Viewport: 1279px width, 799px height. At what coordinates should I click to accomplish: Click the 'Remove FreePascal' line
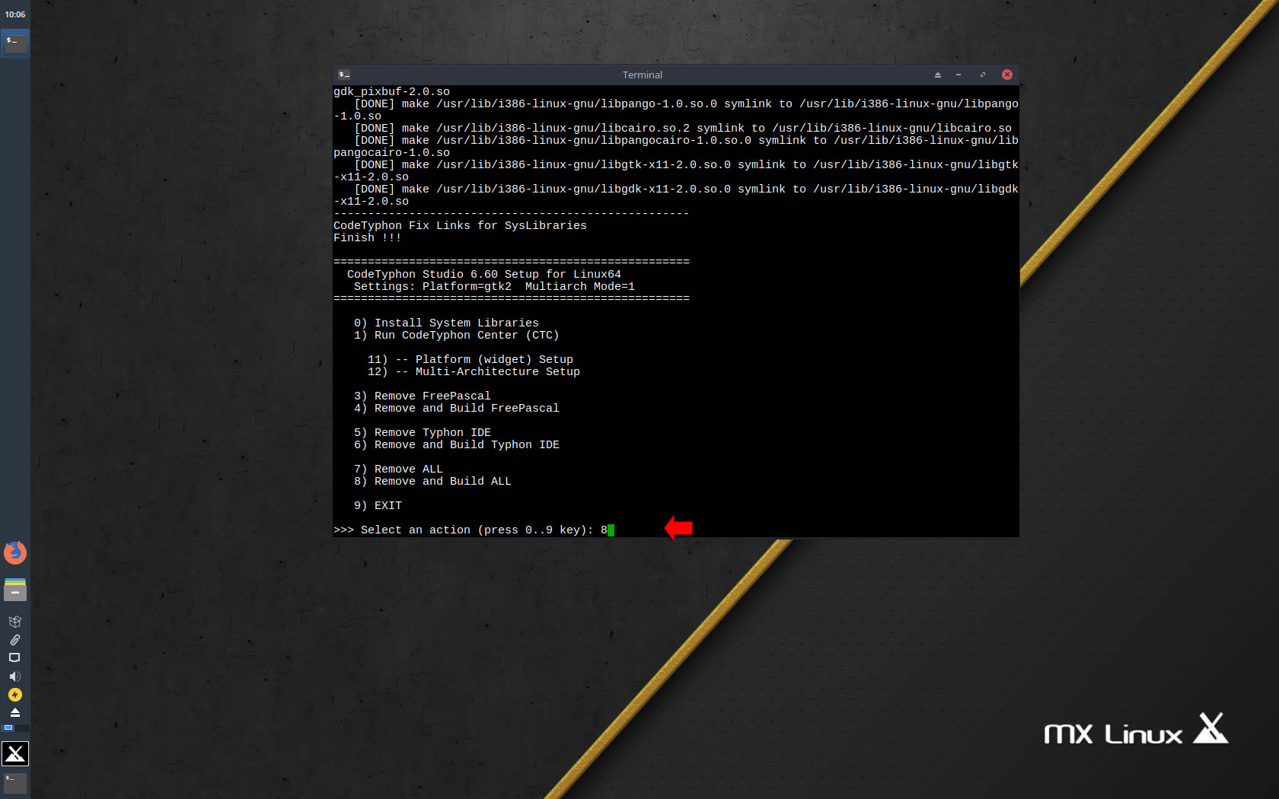point(423,396)
